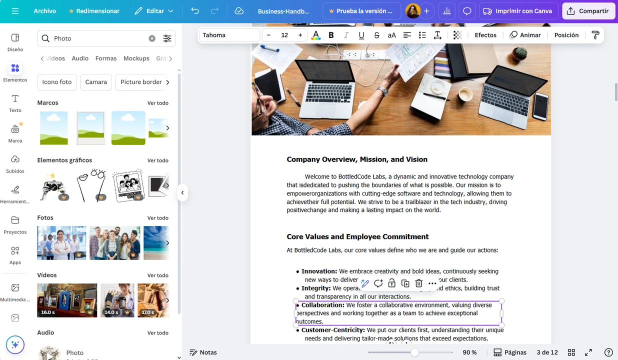Add comment from the floating toolbar

(378, 283)
